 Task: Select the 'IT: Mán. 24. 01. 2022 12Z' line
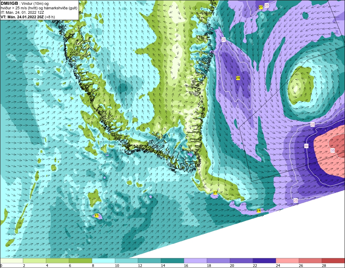tap(22, 12)
